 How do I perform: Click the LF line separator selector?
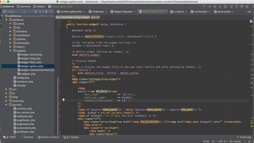[214, 141]
